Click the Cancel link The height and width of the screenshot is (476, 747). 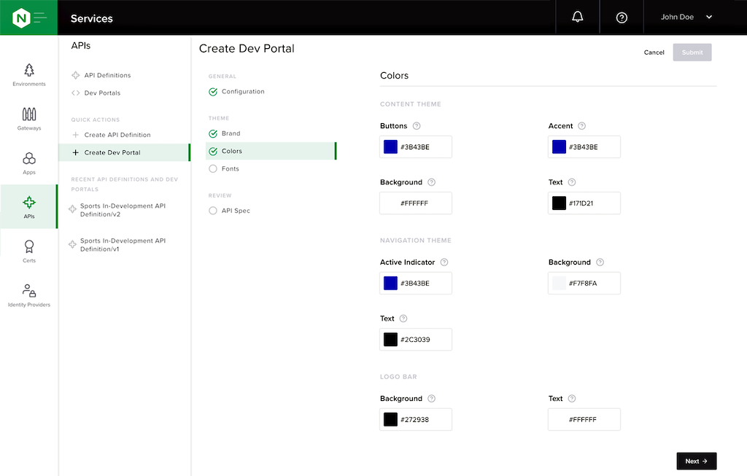tap(654, 52)
